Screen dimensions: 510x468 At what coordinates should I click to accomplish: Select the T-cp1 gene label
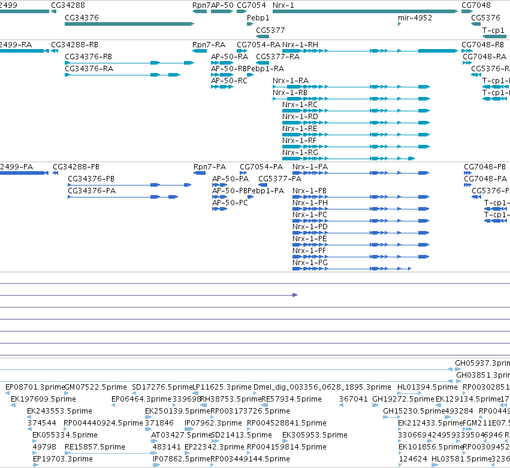(x=493, y=30)
